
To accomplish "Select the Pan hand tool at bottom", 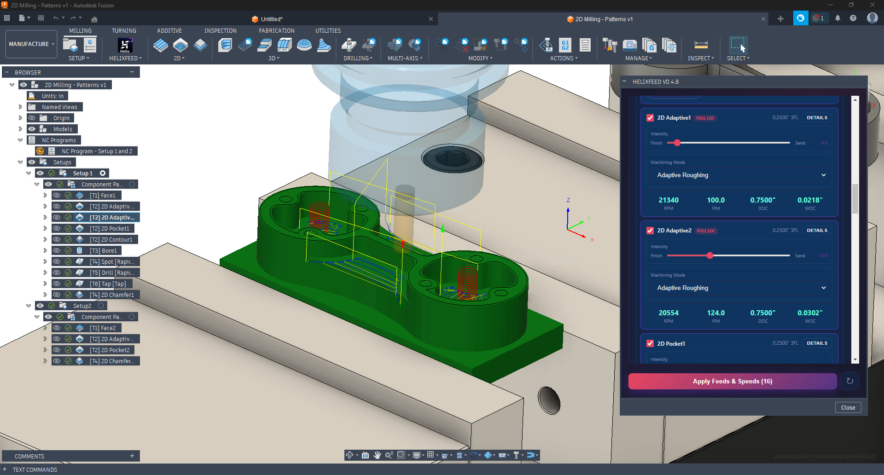I will pyautogui.click(x=377, y=455).
